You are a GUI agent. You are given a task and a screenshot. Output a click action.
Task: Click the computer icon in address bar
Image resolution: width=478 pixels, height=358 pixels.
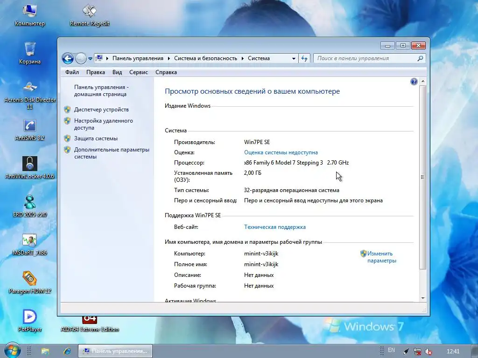tap(99, 58)
